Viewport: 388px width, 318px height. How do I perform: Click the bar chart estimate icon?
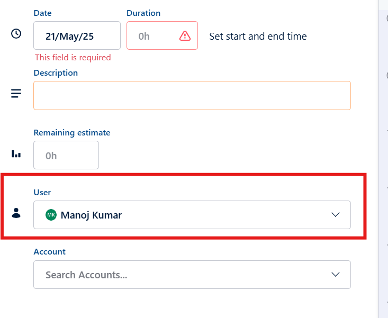tap(16, 155)
